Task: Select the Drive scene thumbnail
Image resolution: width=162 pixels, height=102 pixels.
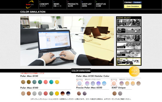Action: click(x=129, y=54)
